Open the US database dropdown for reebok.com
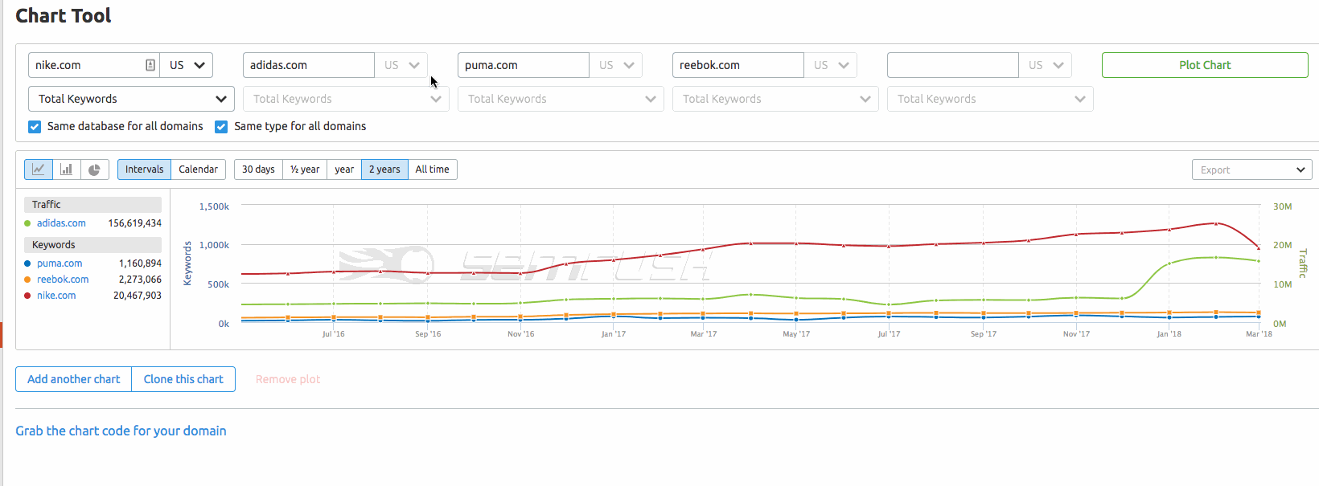Image resolution: width=1319 pixels, height=486 pixels. [831, 65]
